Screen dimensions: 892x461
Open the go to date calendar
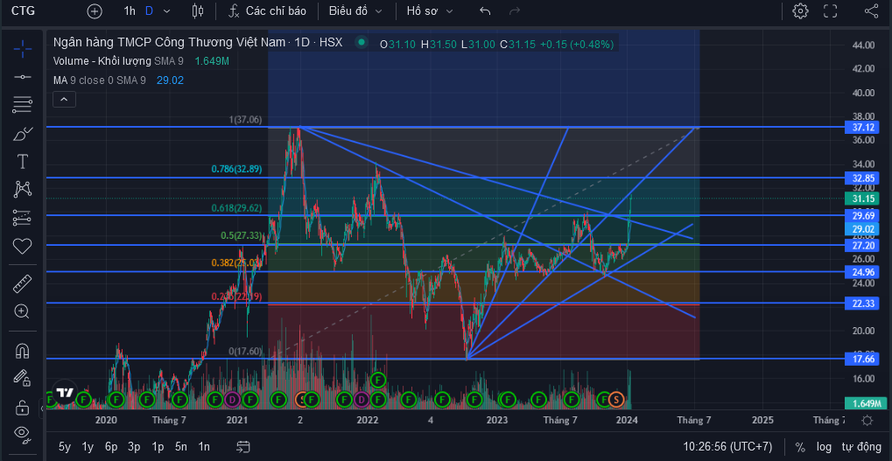point(243,447)
